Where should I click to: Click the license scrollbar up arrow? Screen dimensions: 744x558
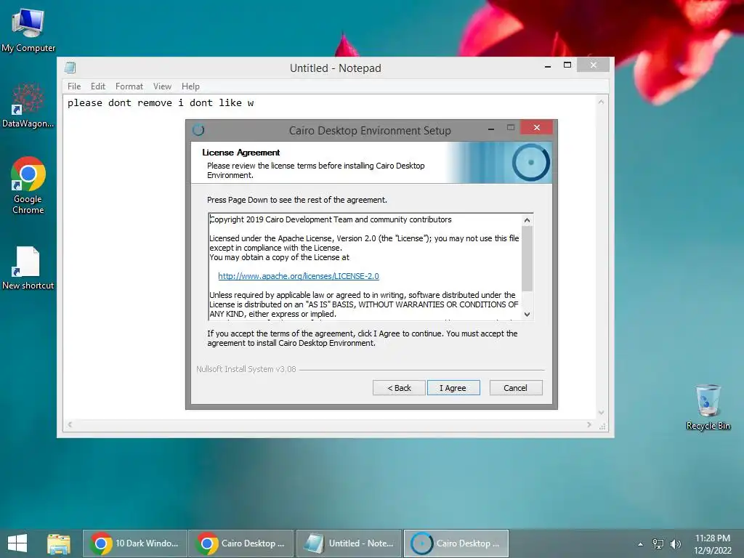pyautogui.click(x=527, y=220)
